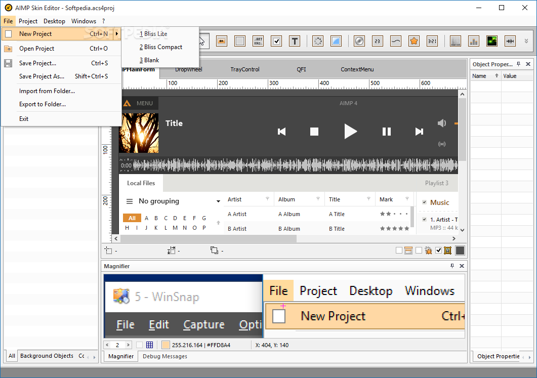Toggle checked box next to picture frame icon
537x378 pixels.
click(x=438, y=250)
